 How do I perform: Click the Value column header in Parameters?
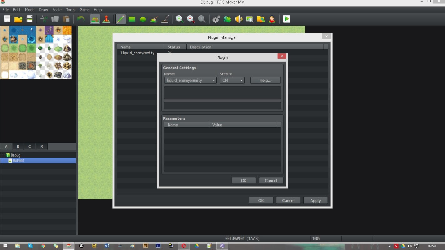tap(242, 125)
